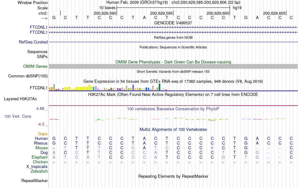Click the Elephant alignment row label

[x=40, y=157]
